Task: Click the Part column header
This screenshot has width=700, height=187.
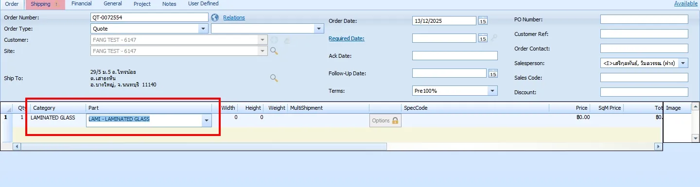Action: coord(149,108)
